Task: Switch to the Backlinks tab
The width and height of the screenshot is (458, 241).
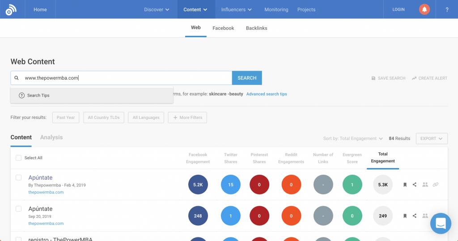Action: (256, 28)
